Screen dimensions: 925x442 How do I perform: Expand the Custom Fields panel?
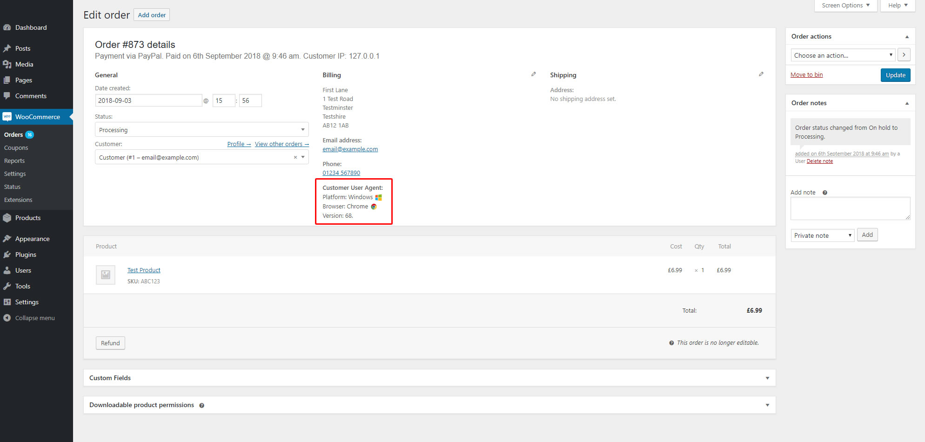point(767,378)
